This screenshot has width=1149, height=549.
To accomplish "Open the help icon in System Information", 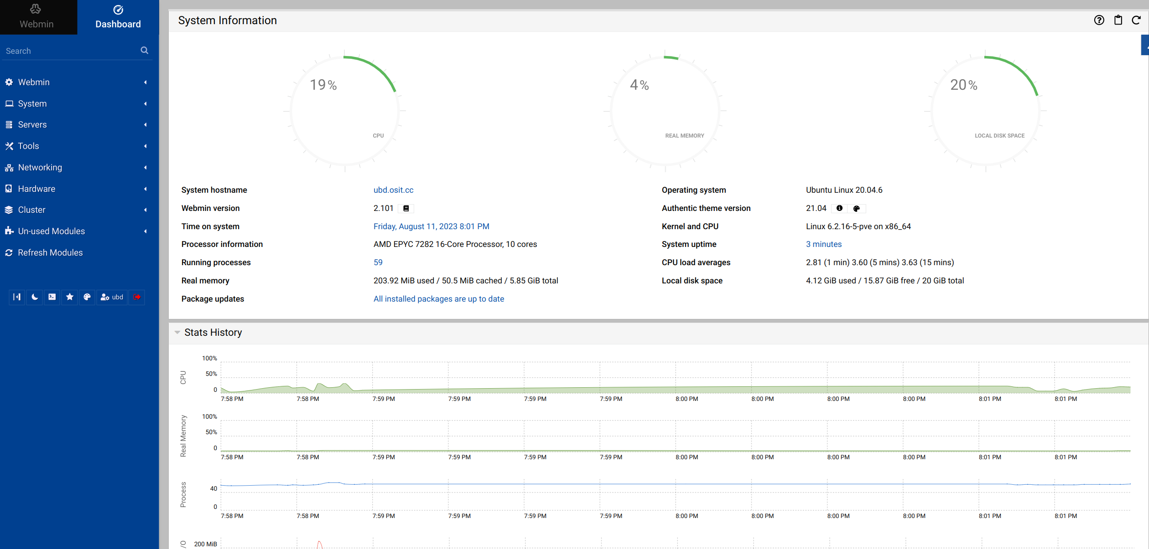I will click(1099, 20).
